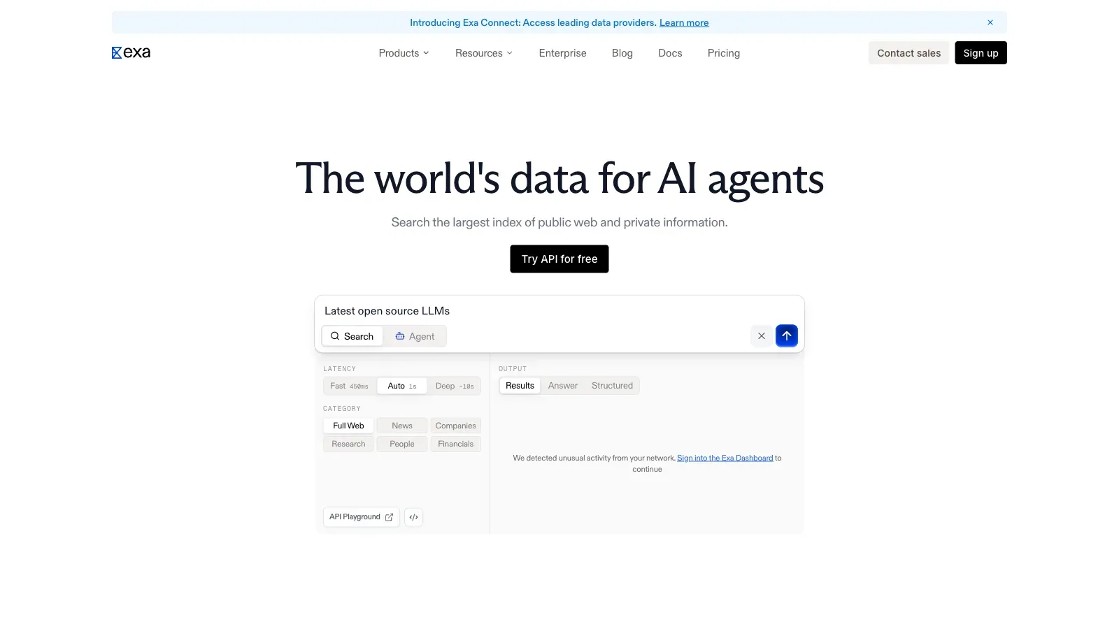
Task: Choose the News category
Action: (x=402, y=426)
